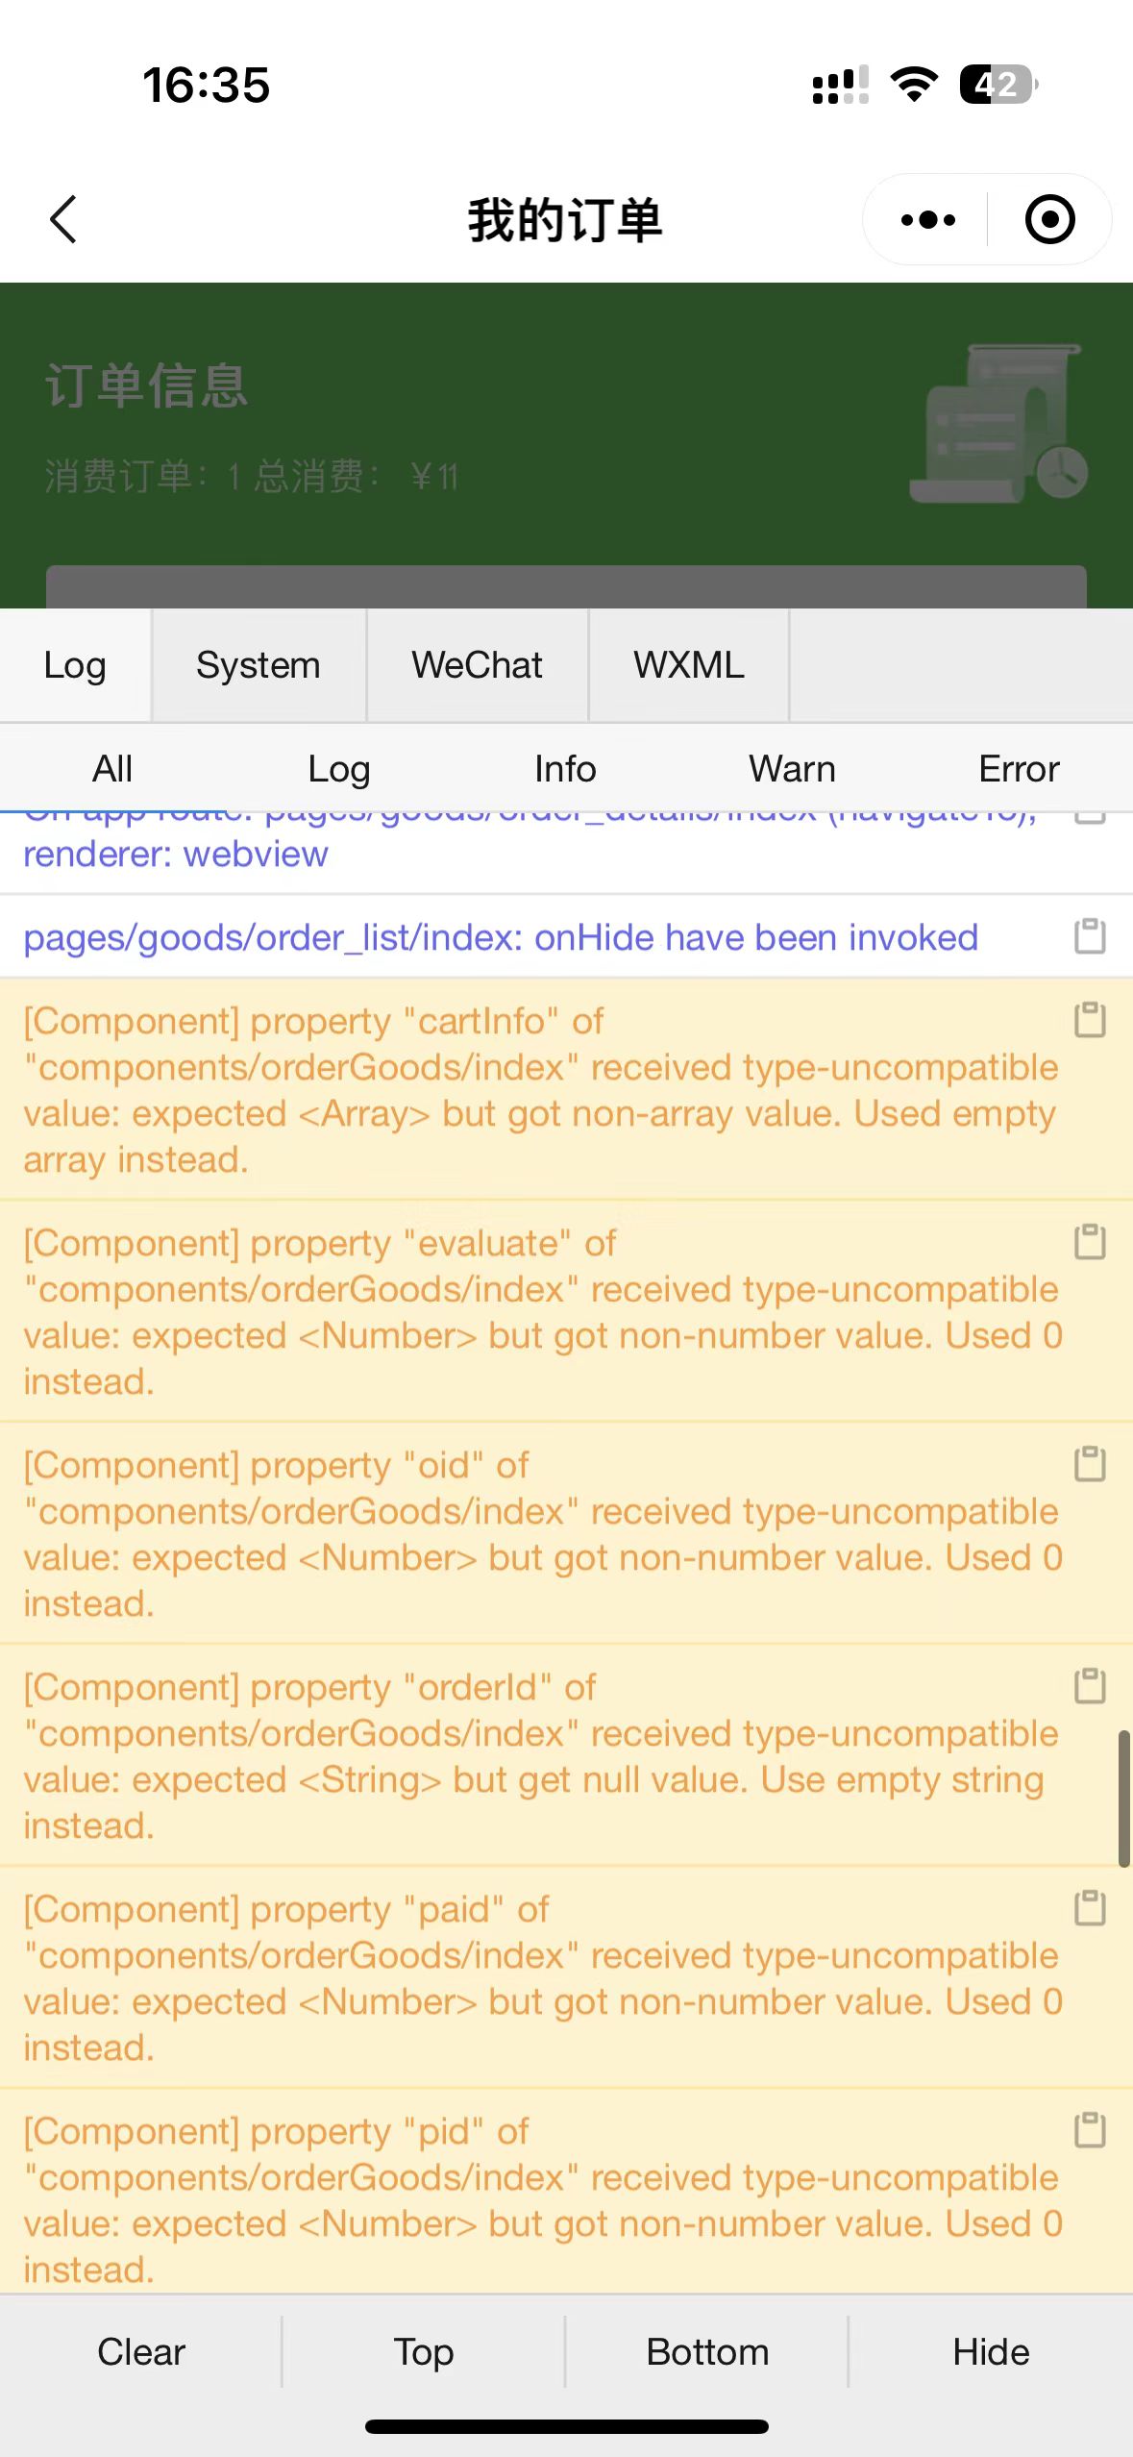The height and width of the screenshot is (2457, 1133).
Task: Open the WXML tab
Action: pyautogui.click(x=689, y=665)
